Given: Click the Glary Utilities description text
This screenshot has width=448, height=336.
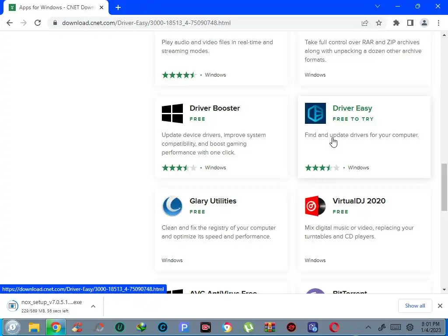Looking at the screenshot, I should click(x=219, y=232).
